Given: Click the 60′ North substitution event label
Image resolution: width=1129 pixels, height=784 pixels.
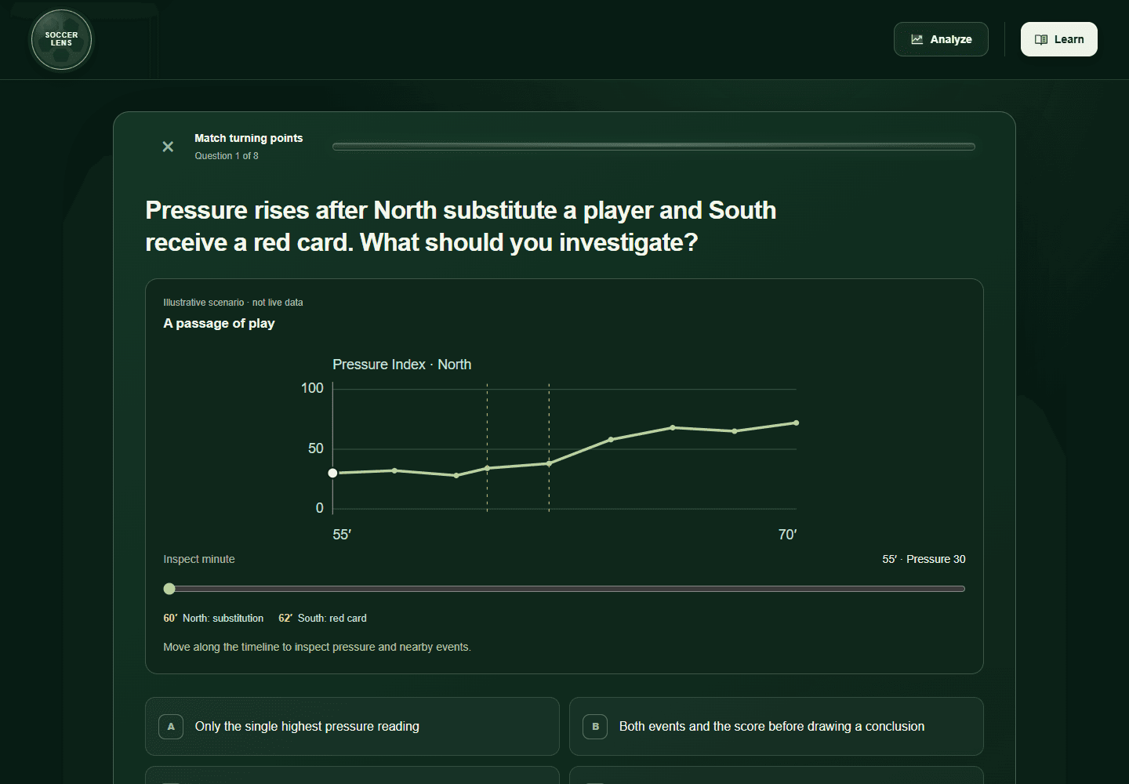Looking at the screenshot, I should coord(213,619).
